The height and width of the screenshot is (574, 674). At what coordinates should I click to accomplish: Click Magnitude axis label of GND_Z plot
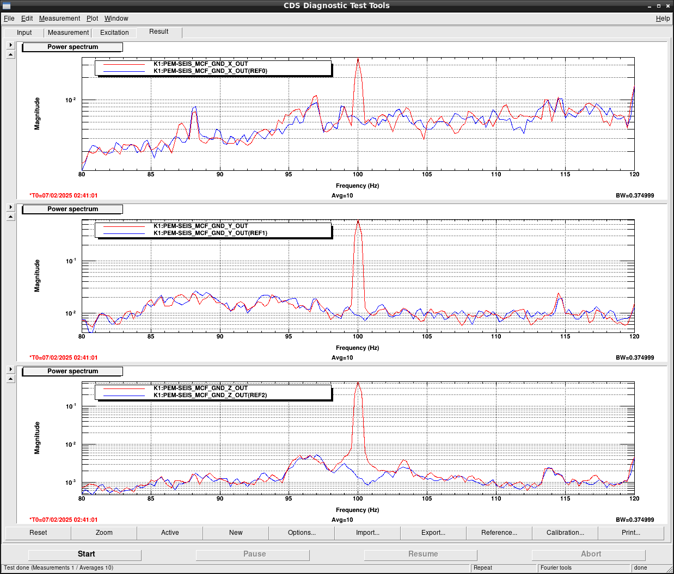tap(37, 438)
